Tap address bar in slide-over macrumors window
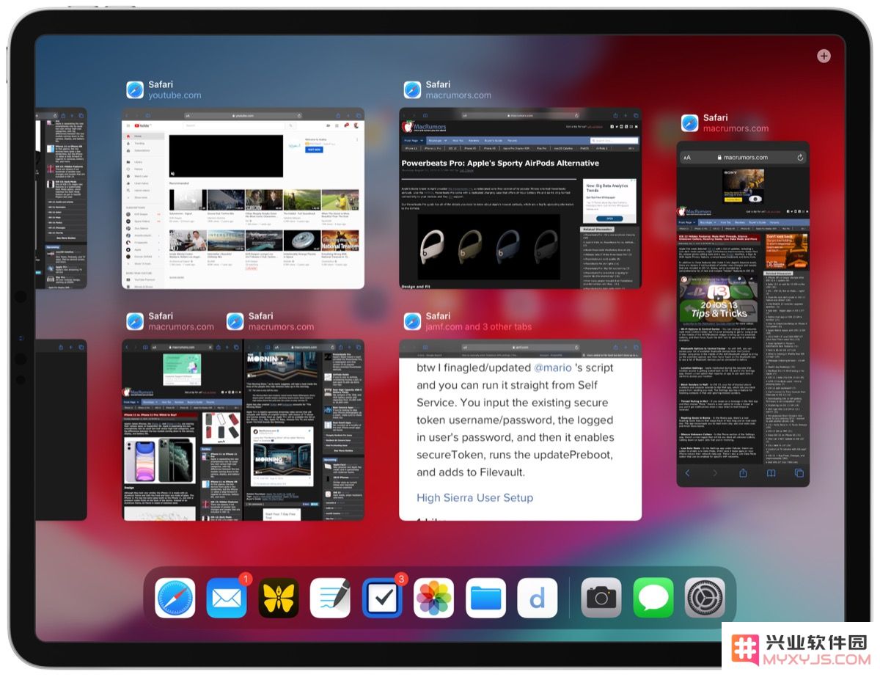 click(743, 158)
